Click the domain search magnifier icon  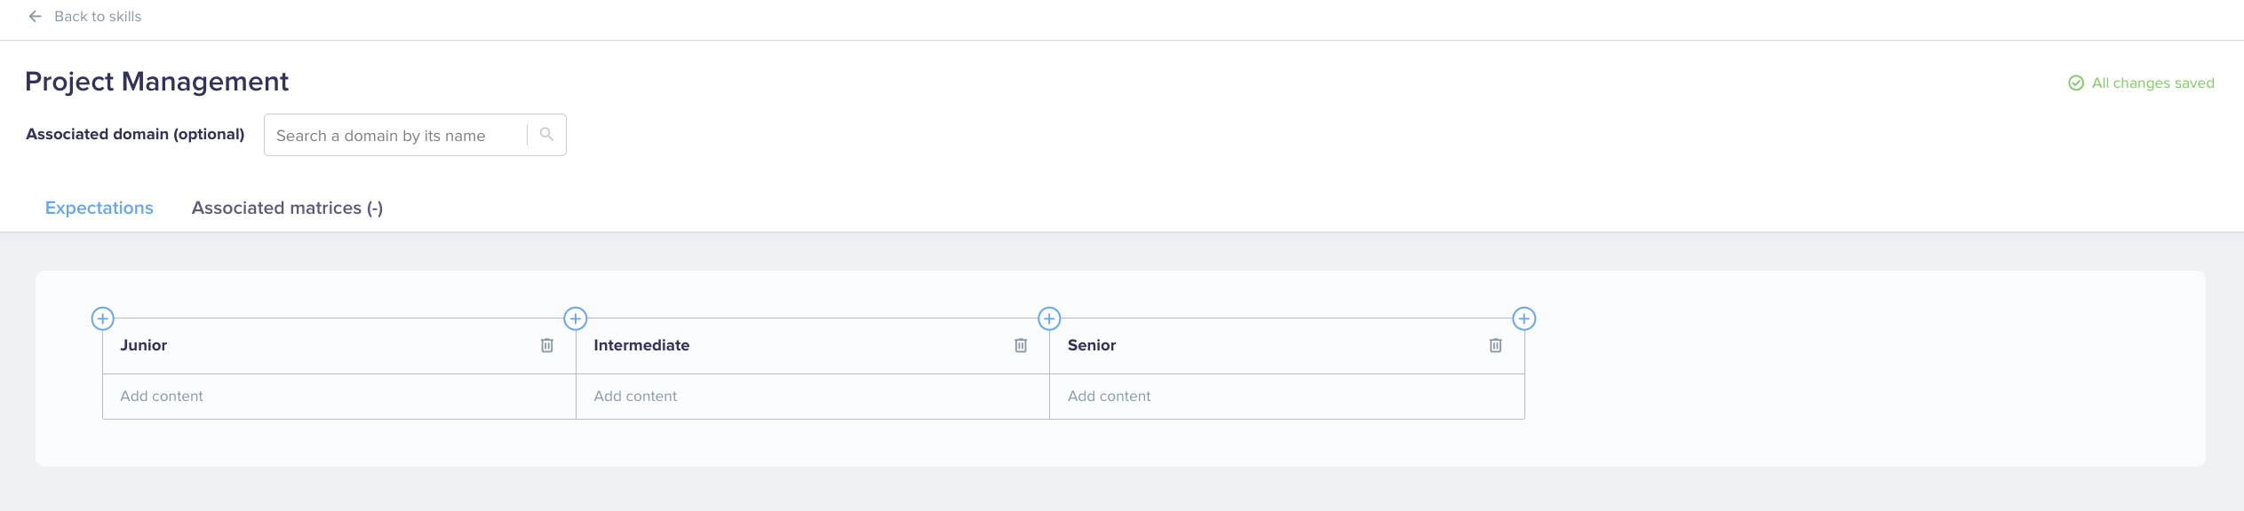pyautogui.click(x=546, y=134)
